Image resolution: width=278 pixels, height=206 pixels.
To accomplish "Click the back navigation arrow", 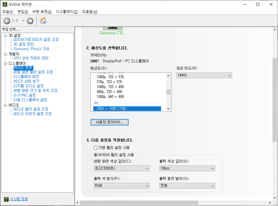I will (7, 20).
